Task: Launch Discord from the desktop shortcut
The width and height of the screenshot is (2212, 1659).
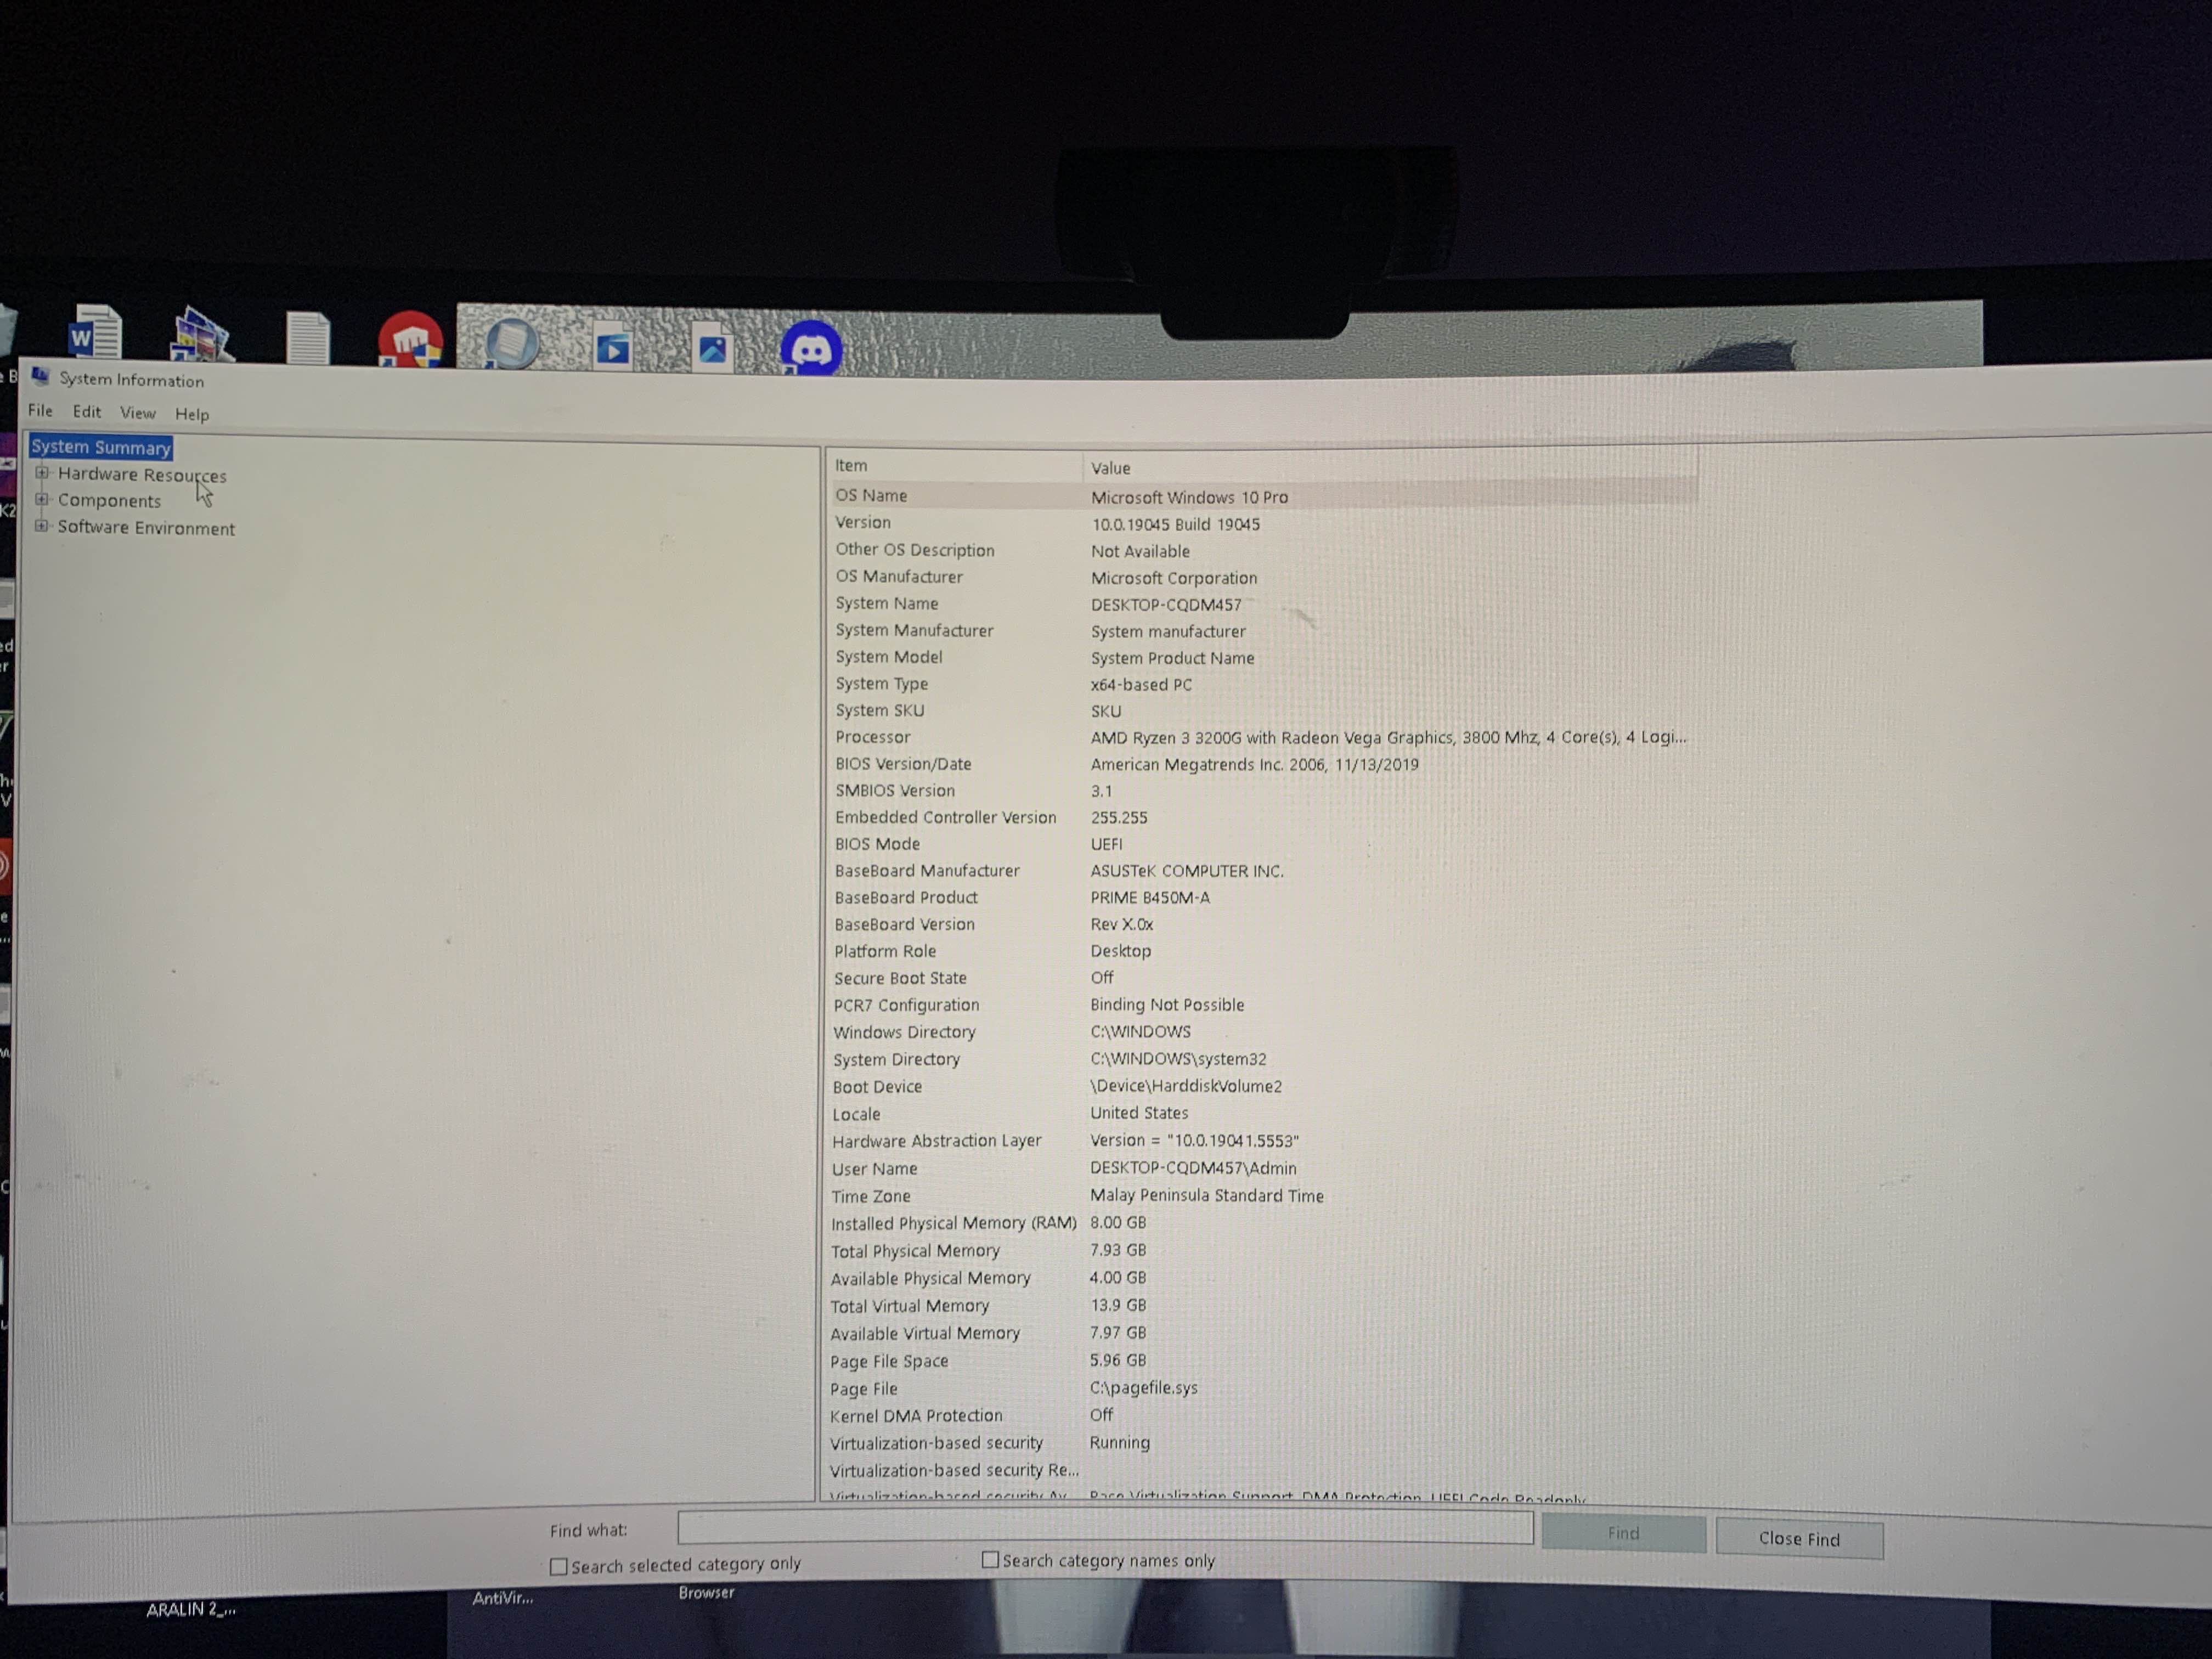Action: point(811,348)
